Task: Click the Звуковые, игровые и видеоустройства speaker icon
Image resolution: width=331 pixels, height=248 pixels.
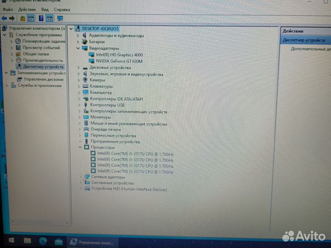Action: tap(85, 74)
